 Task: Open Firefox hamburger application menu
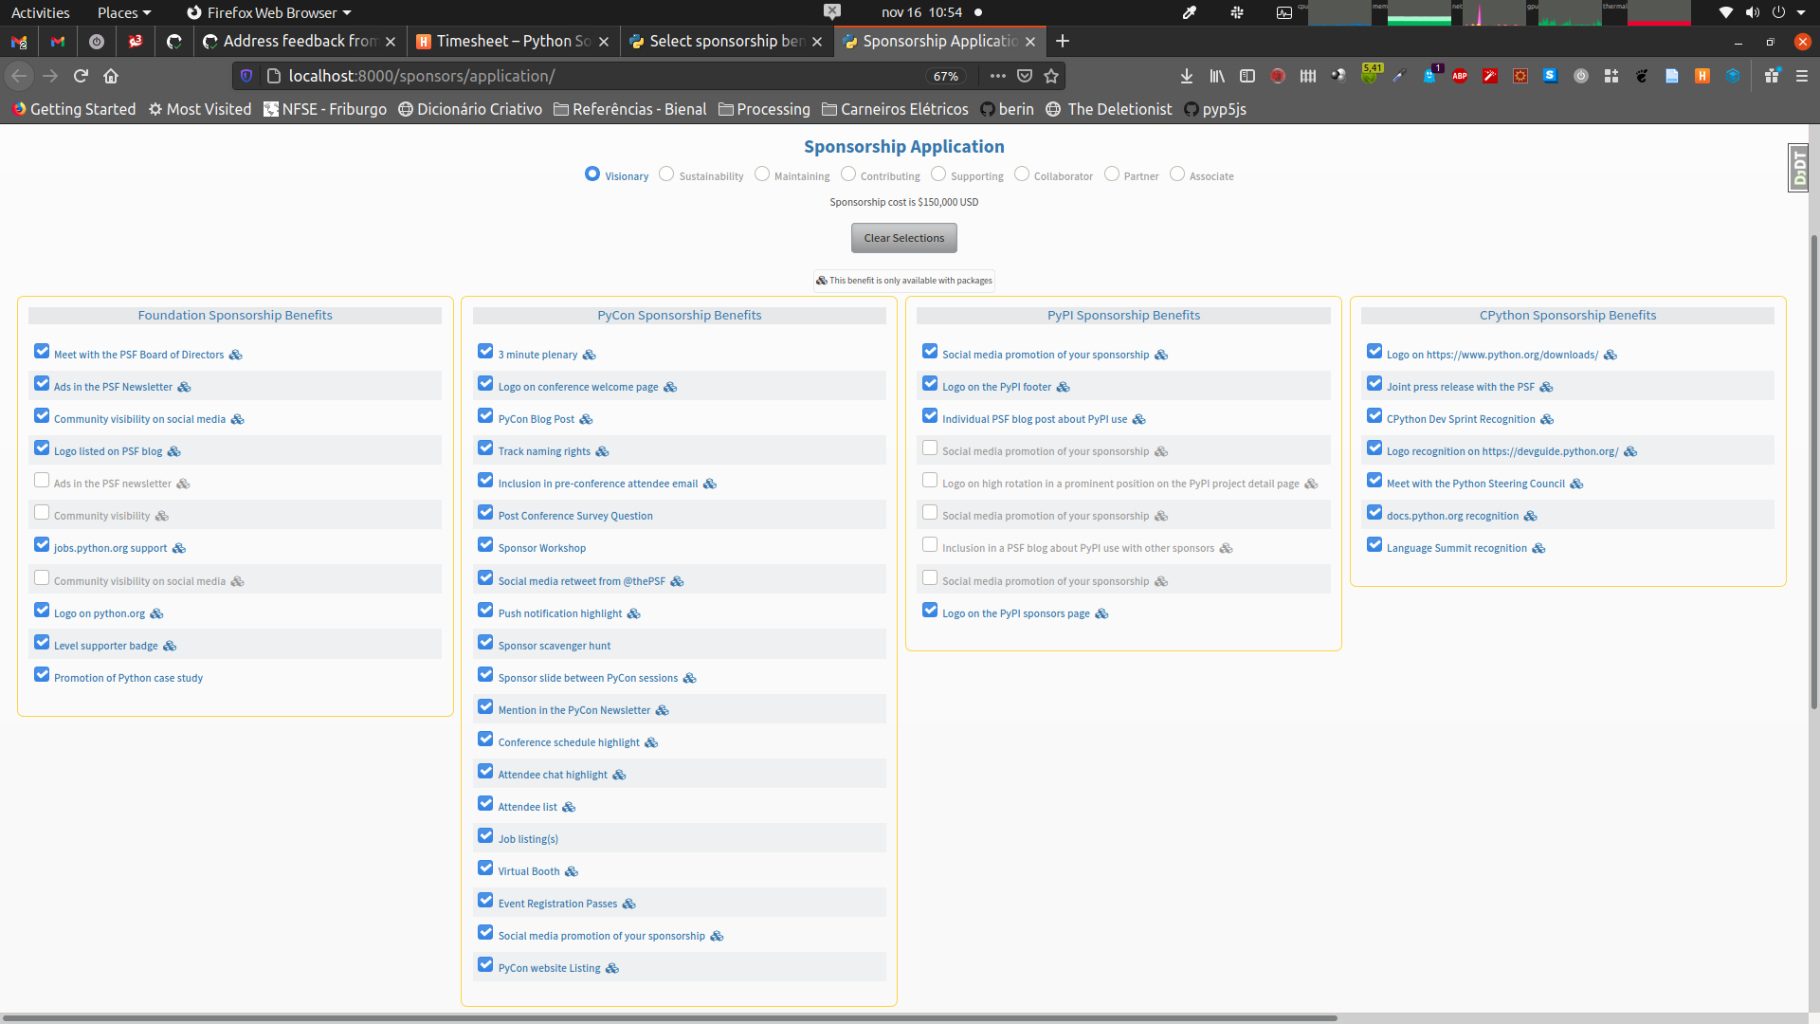pos(1802,76)
